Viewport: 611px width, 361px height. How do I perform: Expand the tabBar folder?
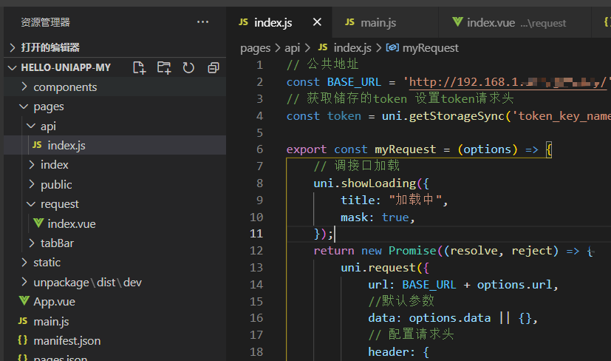point(32,243)
